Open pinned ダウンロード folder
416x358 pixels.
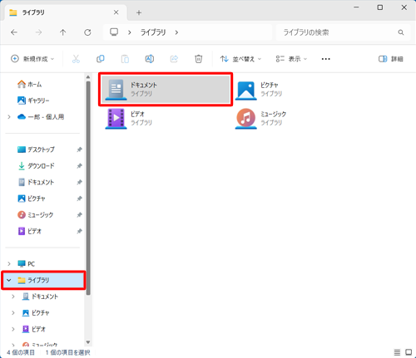pyautogui.click(x=36, y=166)
